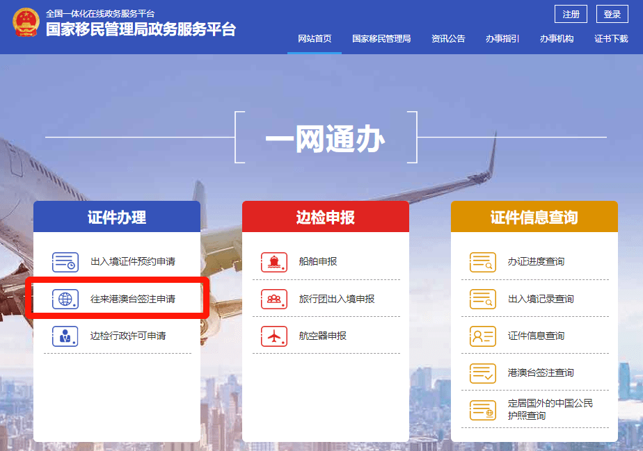The height and width of the screenshot is (451, 643).
Task: Open 港澳台签注查询 link
Action: pos(541,372)
